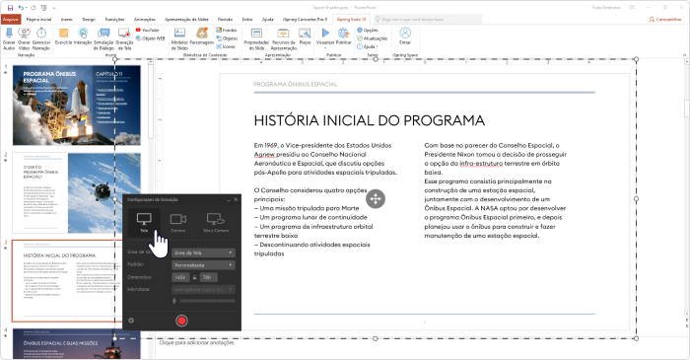Open iSpring Opções
Viewport: 690px width, 360px height.
point(368,30)
